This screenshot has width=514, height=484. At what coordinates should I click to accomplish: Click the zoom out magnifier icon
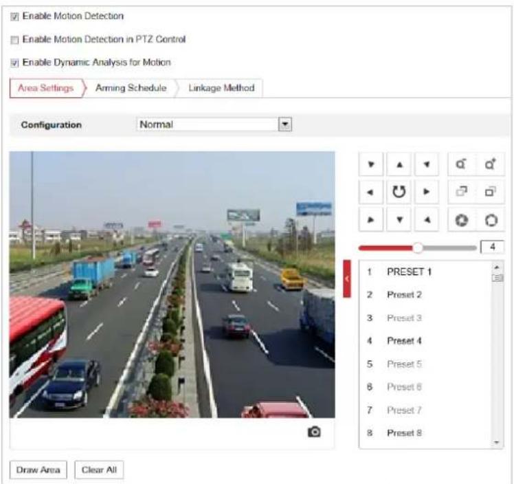pos(461,164)
